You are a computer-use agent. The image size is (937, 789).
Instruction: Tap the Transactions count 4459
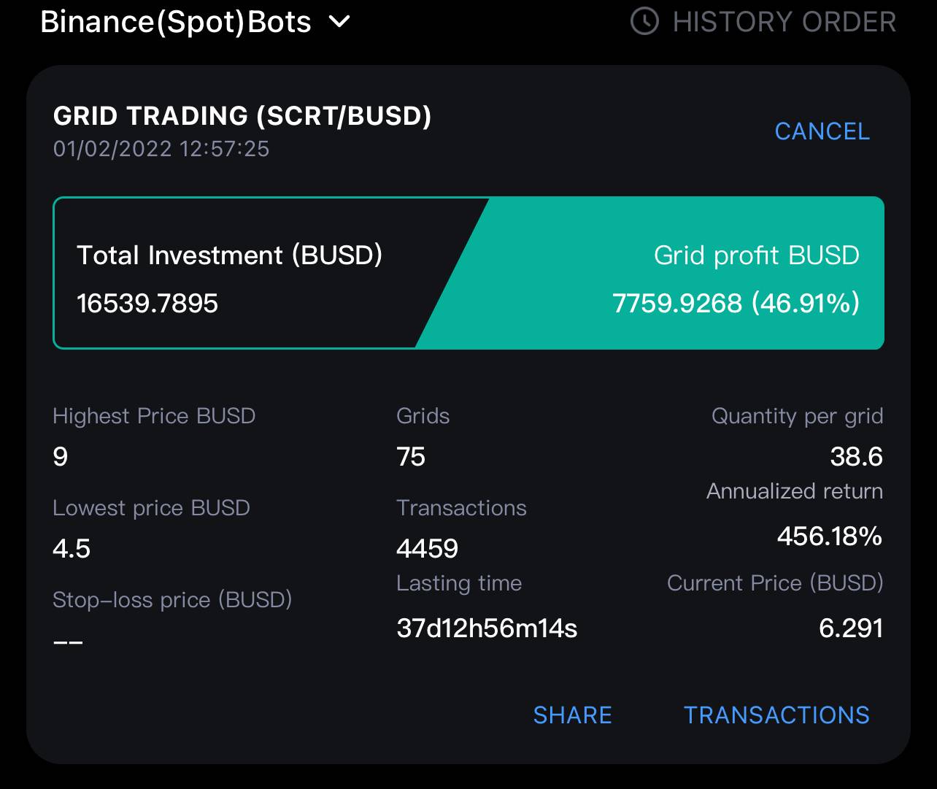(427, 548)
